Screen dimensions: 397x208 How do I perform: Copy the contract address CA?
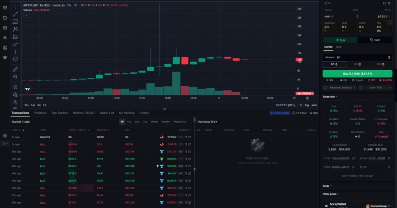pyautogui.click(x=353, y=167)
